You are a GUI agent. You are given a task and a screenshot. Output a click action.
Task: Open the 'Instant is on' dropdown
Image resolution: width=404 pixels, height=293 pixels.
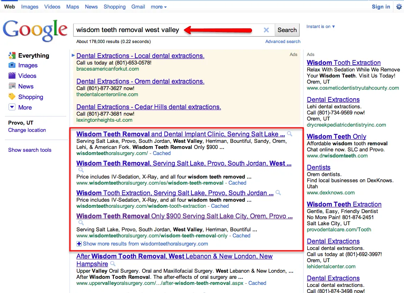tap(321, 26)
